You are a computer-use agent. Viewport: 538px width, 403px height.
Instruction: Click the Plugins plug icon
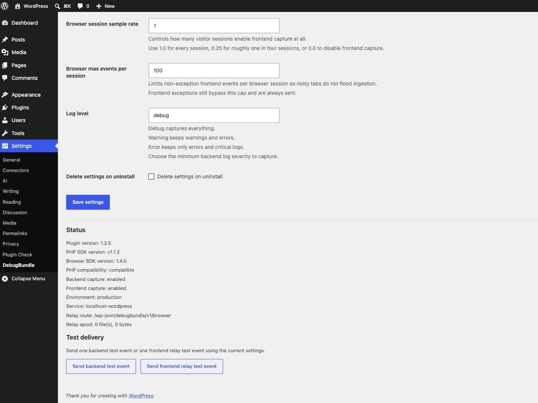tap(5, 107)
